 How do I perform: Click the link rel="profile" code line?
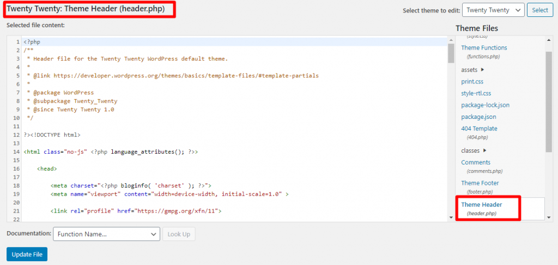point(136,211)
